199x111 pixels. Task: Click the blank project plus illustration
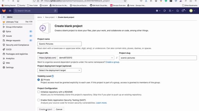45,28
